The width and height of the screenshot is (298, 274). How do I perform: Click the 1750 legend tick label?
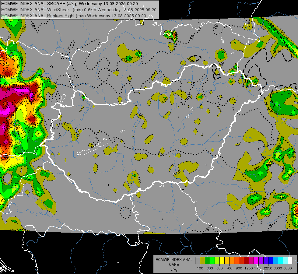pos(258,268)
